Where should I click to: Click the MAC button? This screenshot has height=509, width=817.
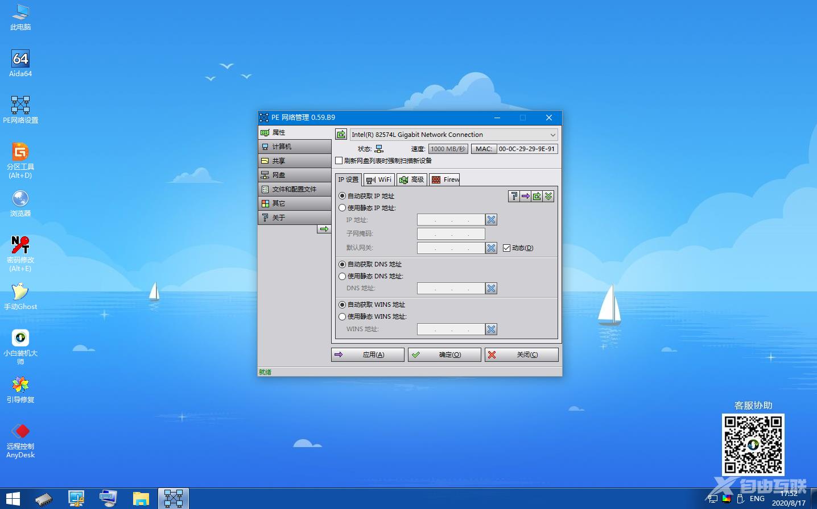pyautogui.click(x=484, y=149)
